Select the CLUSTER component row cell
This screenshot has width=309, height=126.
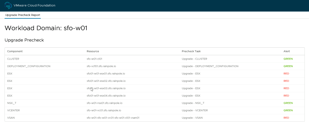click(13, 59)
